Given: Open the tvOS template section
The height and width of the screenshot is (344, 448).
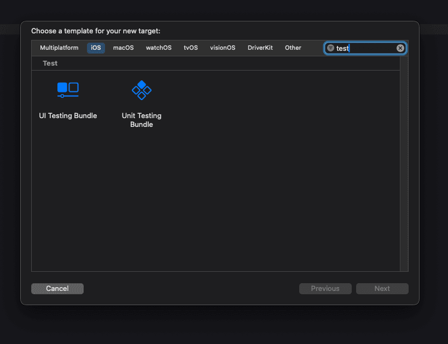Looking at the screenshot, I should tap(190, 48).
